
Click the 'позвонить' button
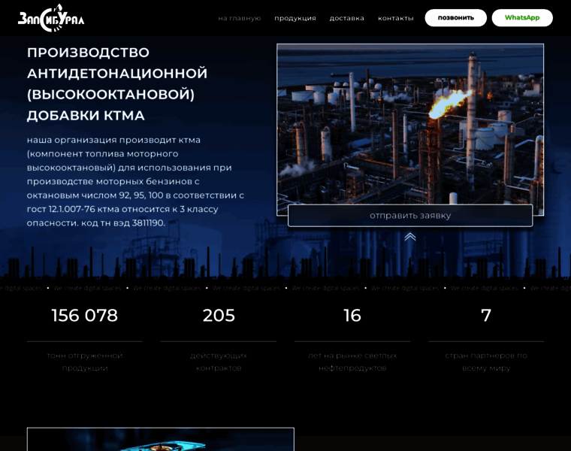click(x=455, y=18)
